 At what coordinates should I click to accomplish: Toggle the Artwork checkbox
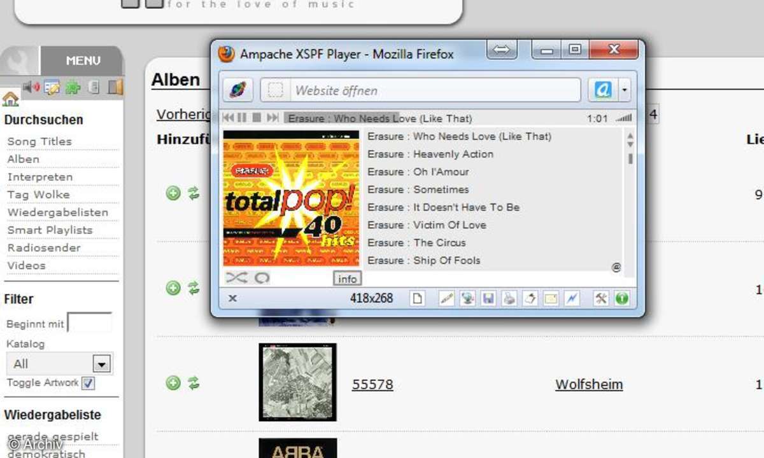coord(88,383)
